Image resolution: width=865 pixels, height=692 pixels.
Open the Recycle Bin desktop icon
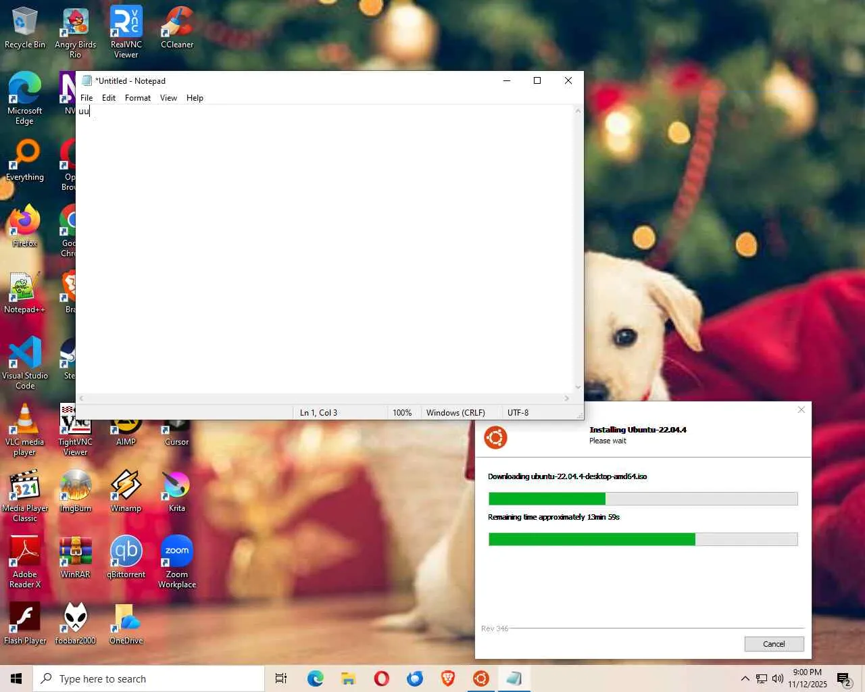(25, 27)
